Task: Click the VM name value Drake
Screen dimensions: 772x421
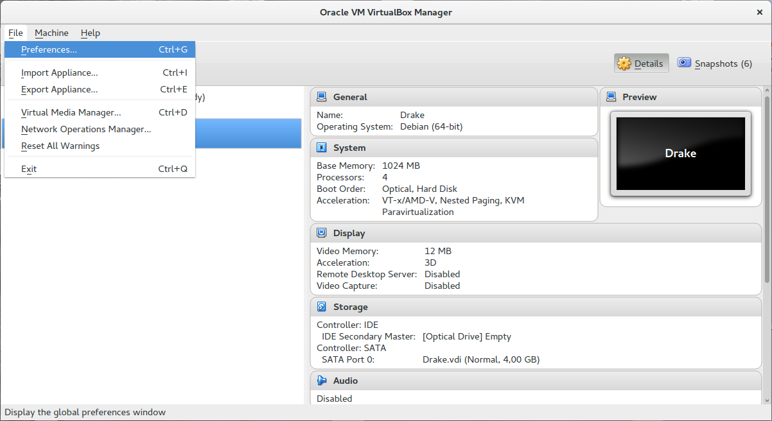Action: 412,115
